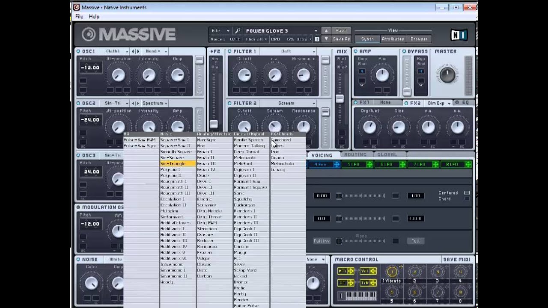Viewport: 548px width, 308px height.
Task: Click the Filter 1 Cutoff knob
Action: (244, 75)
